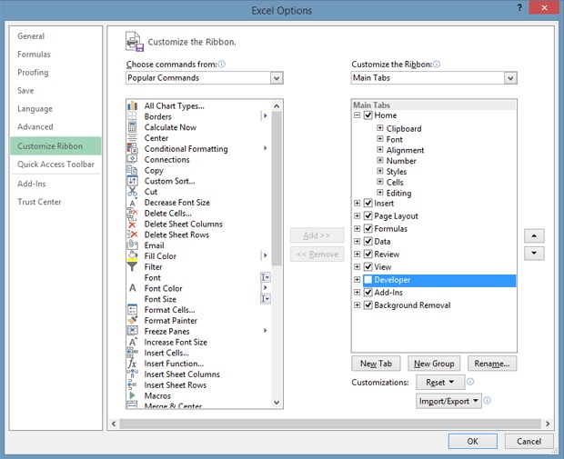Viewport: 564px width, 459px height.
Task: Open the Trust Center category
Action: [x=40, y=202]
